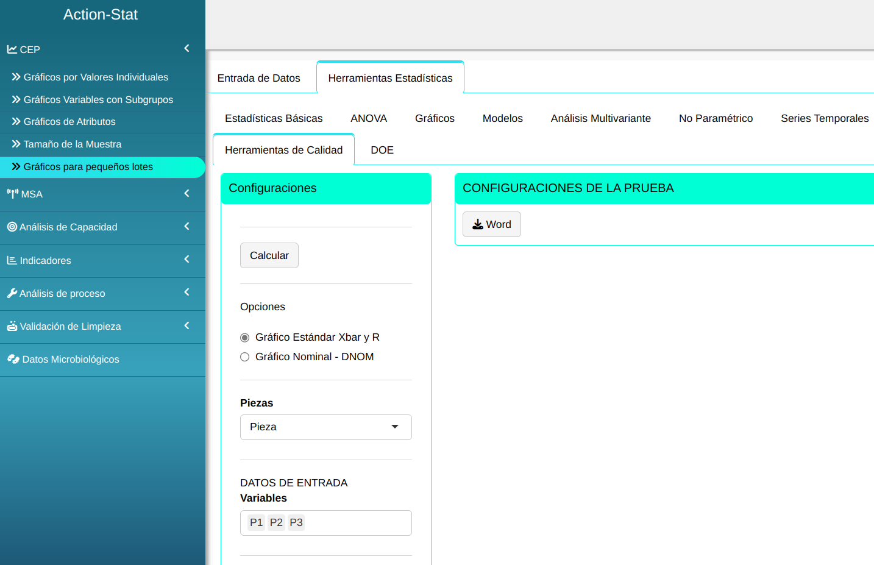Select Gráfico Estándar Xbar y R option
The height and width of the screenshot is (565, 874).
pyautogui.click(x=245, y=338)
